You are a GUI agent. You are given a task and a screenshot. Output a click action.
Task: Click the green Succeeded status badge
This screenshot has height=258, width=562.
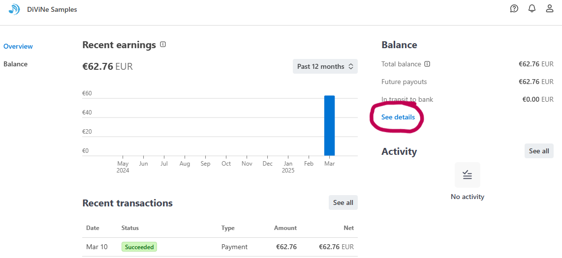point(139,247)
